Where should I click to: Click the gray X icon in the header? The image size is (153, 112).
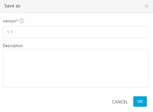[x=147, y=6]
